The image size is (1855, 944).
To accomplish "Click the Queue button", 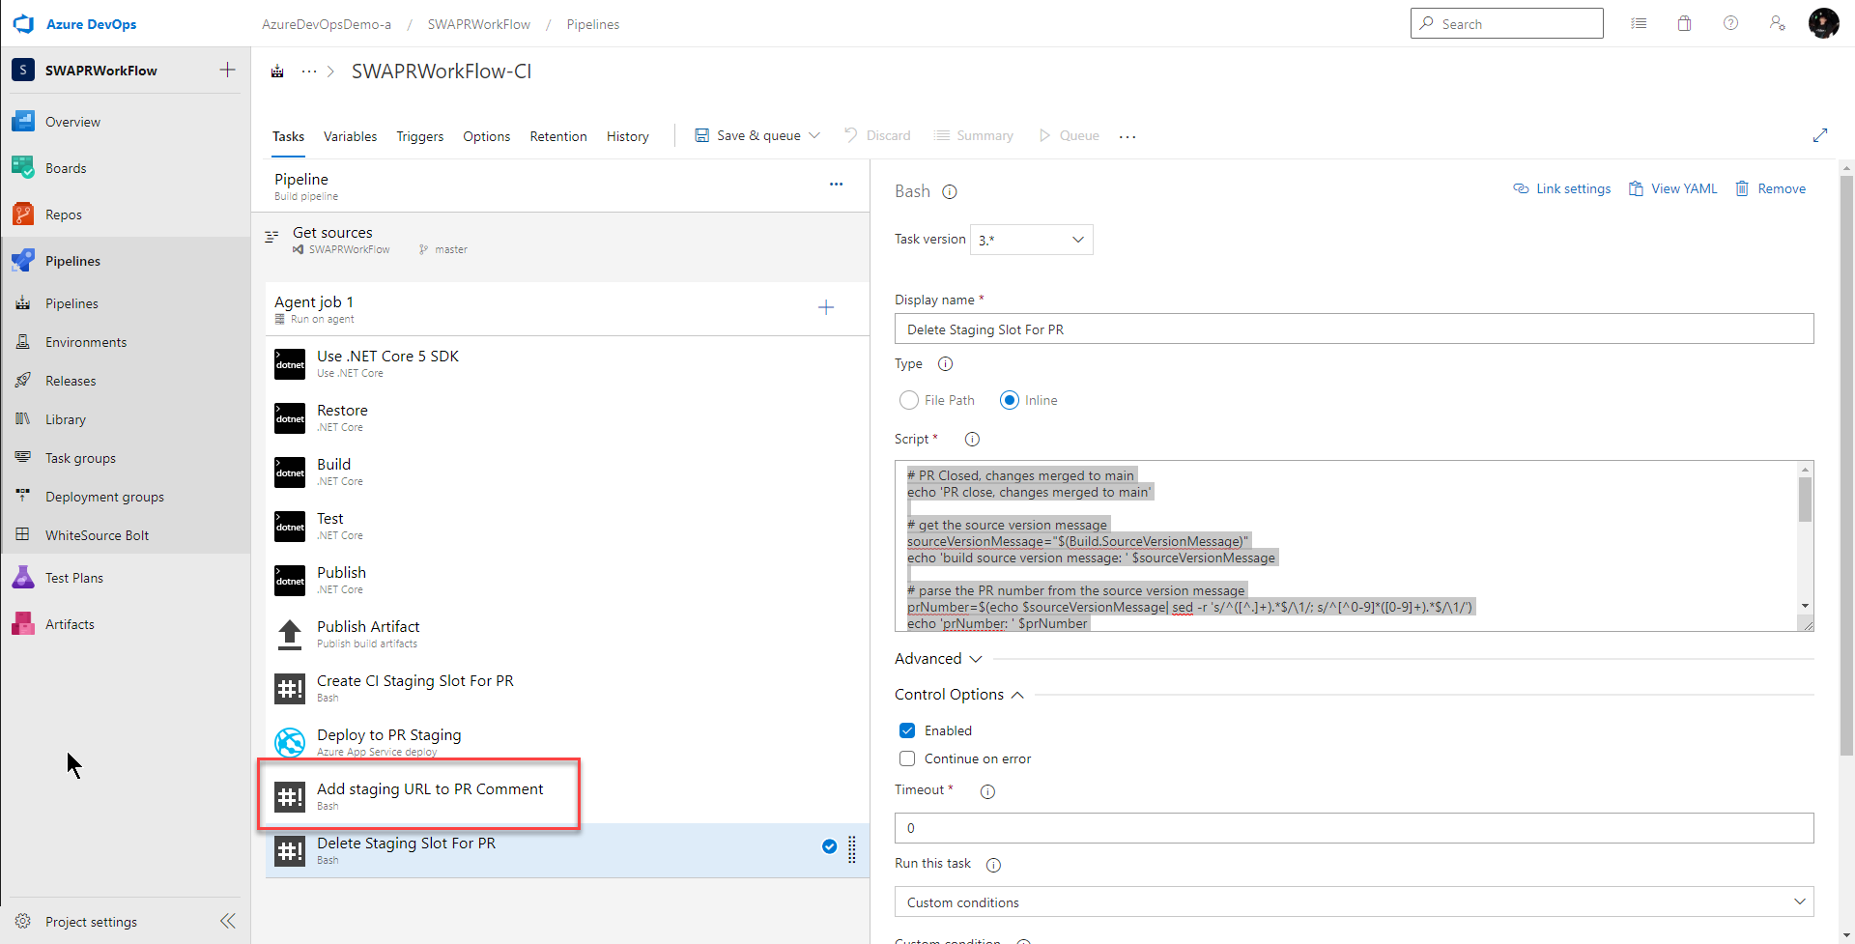I will (1069, 135).
